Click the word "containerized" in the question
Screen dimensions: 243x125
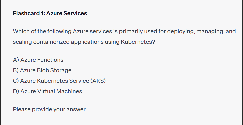[x=51, y=42]
